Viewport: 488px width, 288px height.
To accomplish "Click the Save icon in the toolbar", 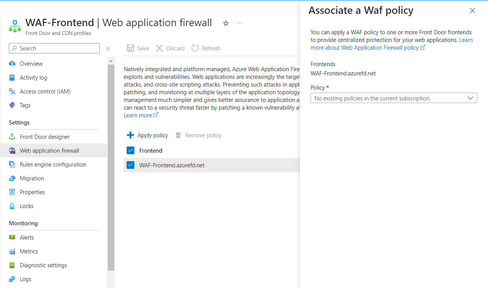I will point(131,48).
